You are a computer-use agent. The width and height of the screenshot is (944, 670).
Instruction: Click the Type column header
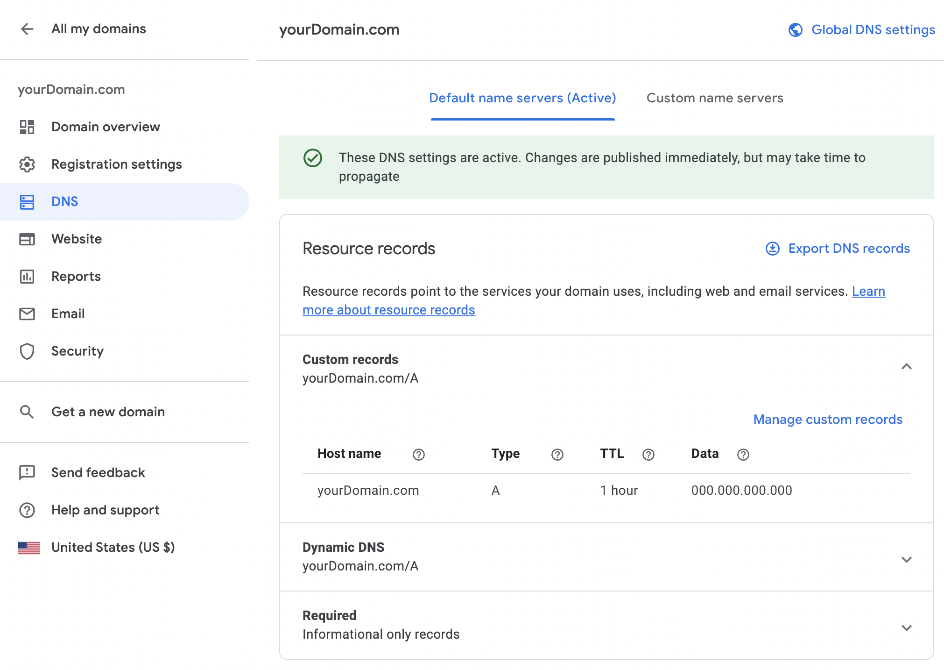coord(506,454)
